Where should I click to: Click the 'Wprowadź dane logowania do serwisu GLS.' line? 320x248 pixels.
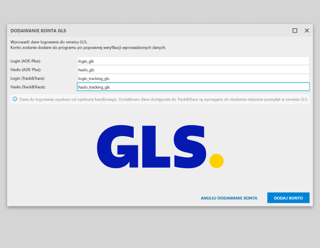tap(49, 42)
